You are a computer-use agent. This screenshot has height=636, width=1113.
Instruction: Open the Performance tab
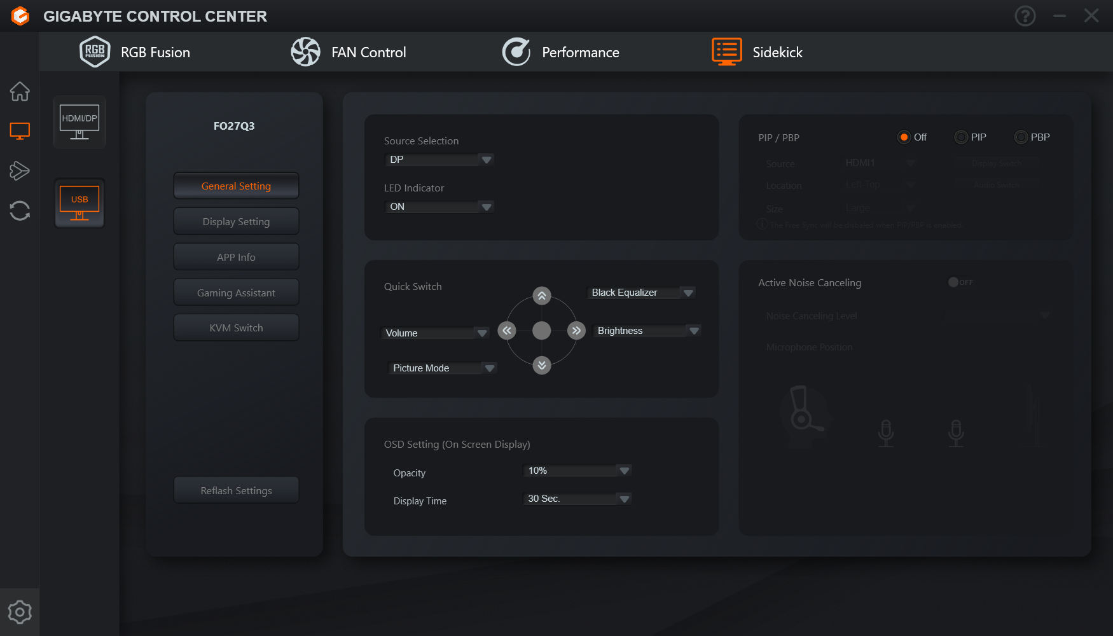coord(560,52)
